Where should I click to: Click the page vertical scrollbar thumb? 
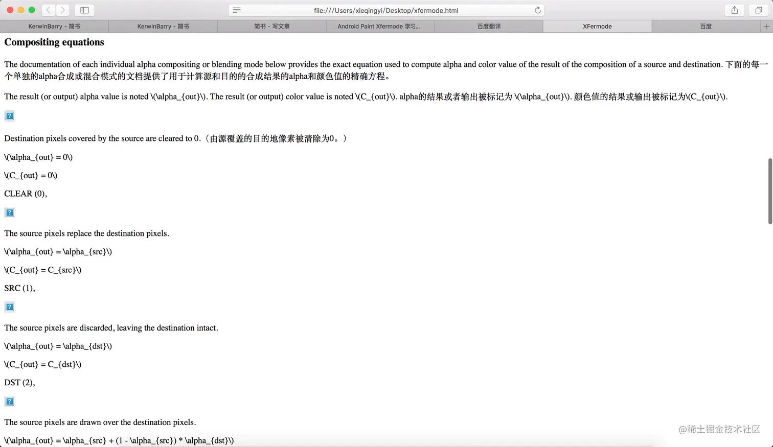click(770, 191)
